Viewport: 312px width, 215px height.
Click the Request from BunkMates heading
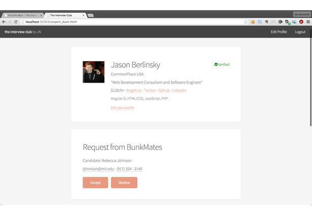(122, 148)
